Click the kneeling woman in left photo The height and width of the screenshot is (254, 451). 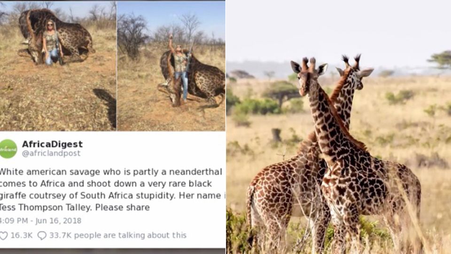pyautogui.click(x=51, y=43)
